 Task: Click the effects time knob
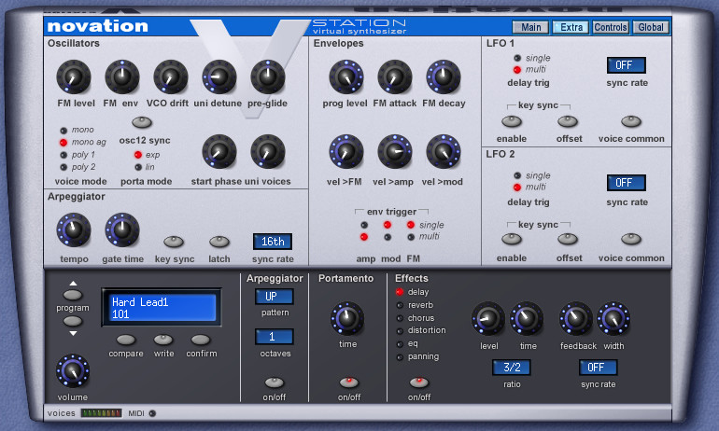pos(527,318)
